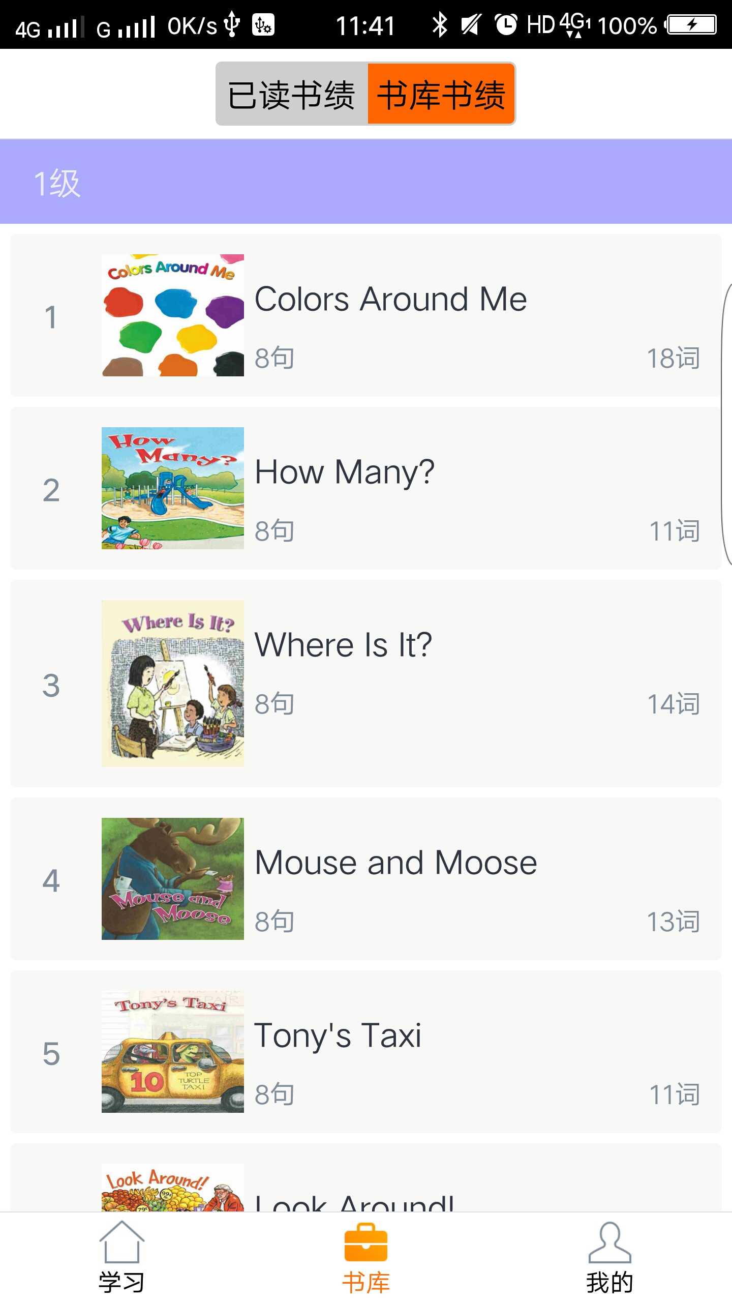Click the Where Is It? title text
732x1302 pixels.
[x=343, y=645]
